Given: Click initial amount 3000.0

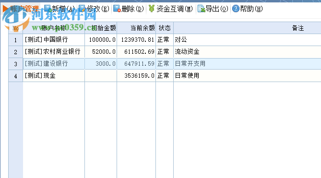Looking at the screenshot, I should pyautogui.click(x=106, y=64).
